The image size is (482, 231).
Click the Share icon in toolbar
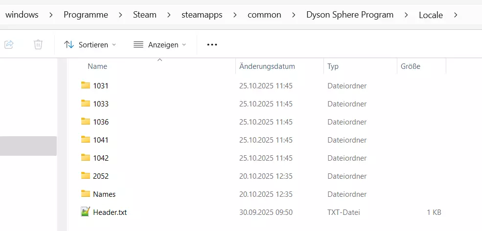[x=9, y=44]
